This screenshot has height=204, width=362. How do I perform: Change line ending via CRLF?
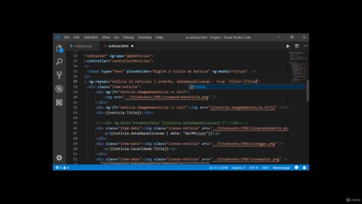click(x=265, y=168)
